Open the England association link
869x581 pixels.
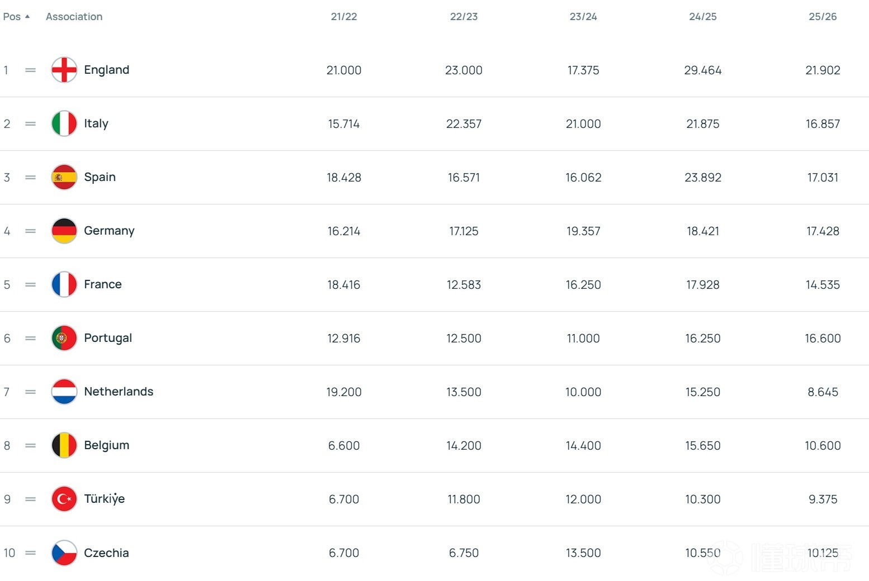pos(106,70)
